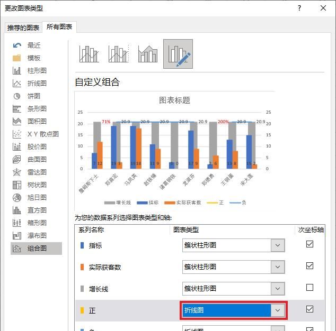Click the 次坐标轴 column header

[x=311, y=230]
